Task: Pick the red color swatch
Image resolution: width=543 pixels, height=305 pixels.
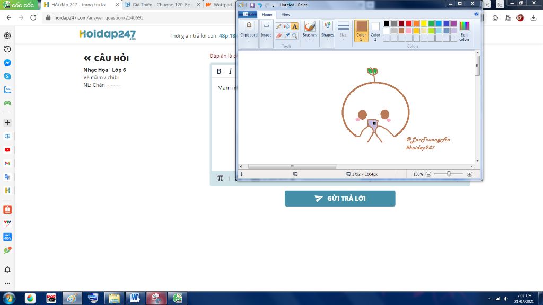Action: click(x=409, y=23)
